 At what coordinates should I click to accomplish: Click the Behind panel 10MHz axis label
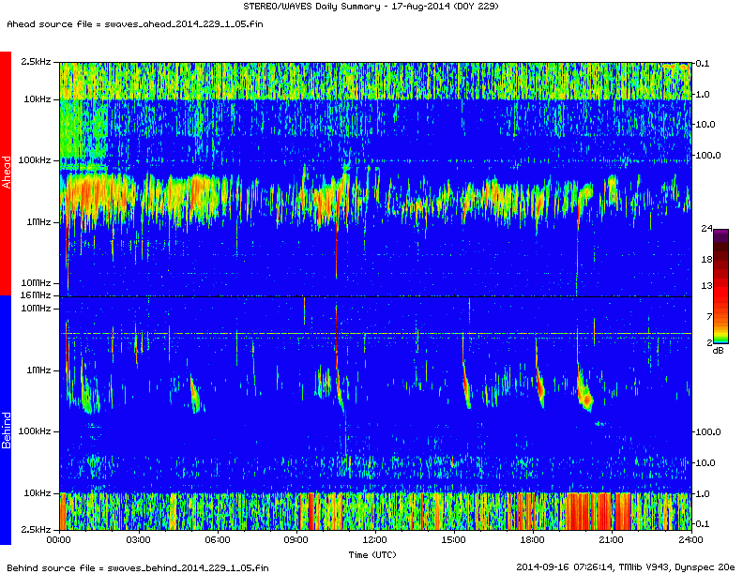click(36, 309)
